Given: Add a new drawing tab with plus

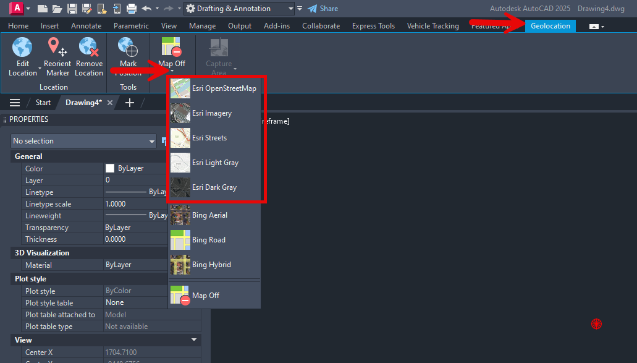Looking at the screenshot, I should (x=130, y=103).
